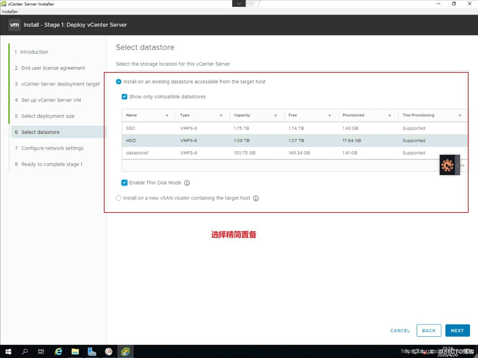The image size is (478, 358).
Task: Select the HDD datastore row
Action: (295, 140)
